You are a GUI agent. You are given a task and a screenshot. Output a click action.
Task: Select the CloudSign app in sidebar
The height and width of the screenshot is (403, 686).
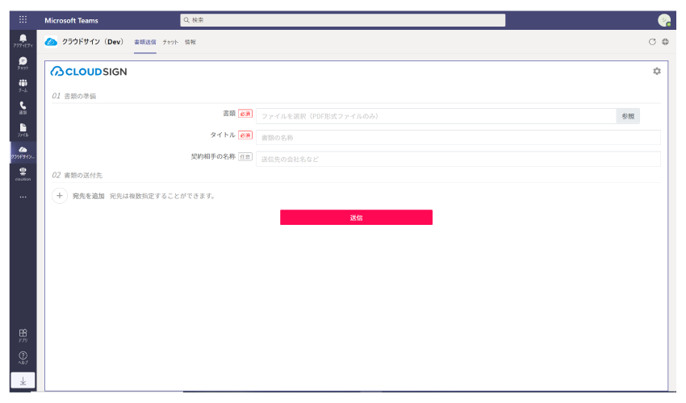pos(23,152)
